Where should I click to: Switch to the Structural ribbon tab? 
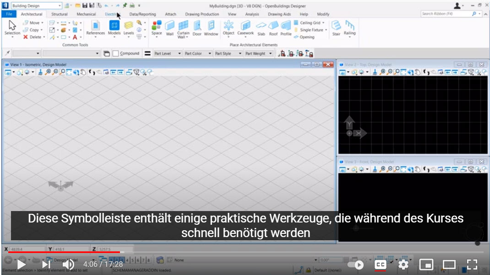(60, 14)
